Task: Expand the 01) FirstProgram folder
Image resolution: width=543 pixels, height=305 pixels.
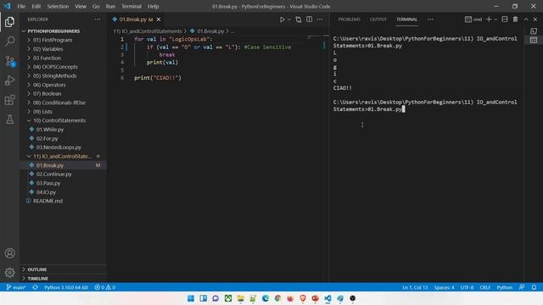Action: (63, 40)
